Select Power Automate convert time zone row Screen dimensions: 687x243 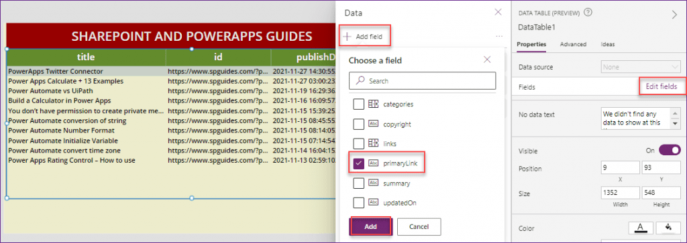pyautogui.click(x=171, y=151)
